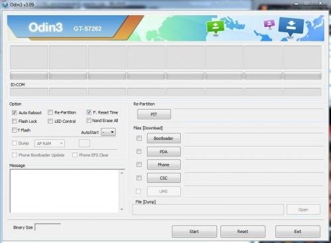Enable Nand Erase All

(89, 120)
